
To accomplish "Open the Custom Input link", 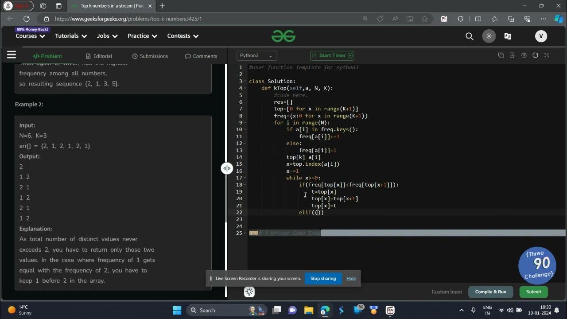I will pos(447,292).
